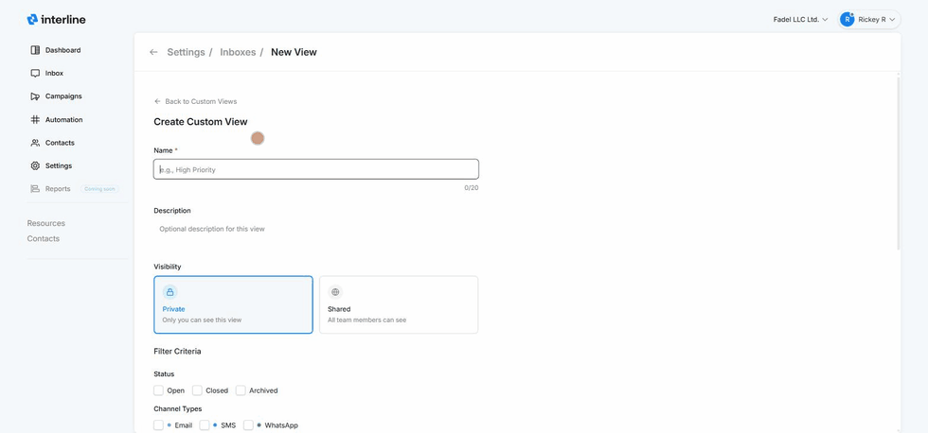Click the Create Custom View heading
This screenshot has height=433, width=928.
pos(201,122)
